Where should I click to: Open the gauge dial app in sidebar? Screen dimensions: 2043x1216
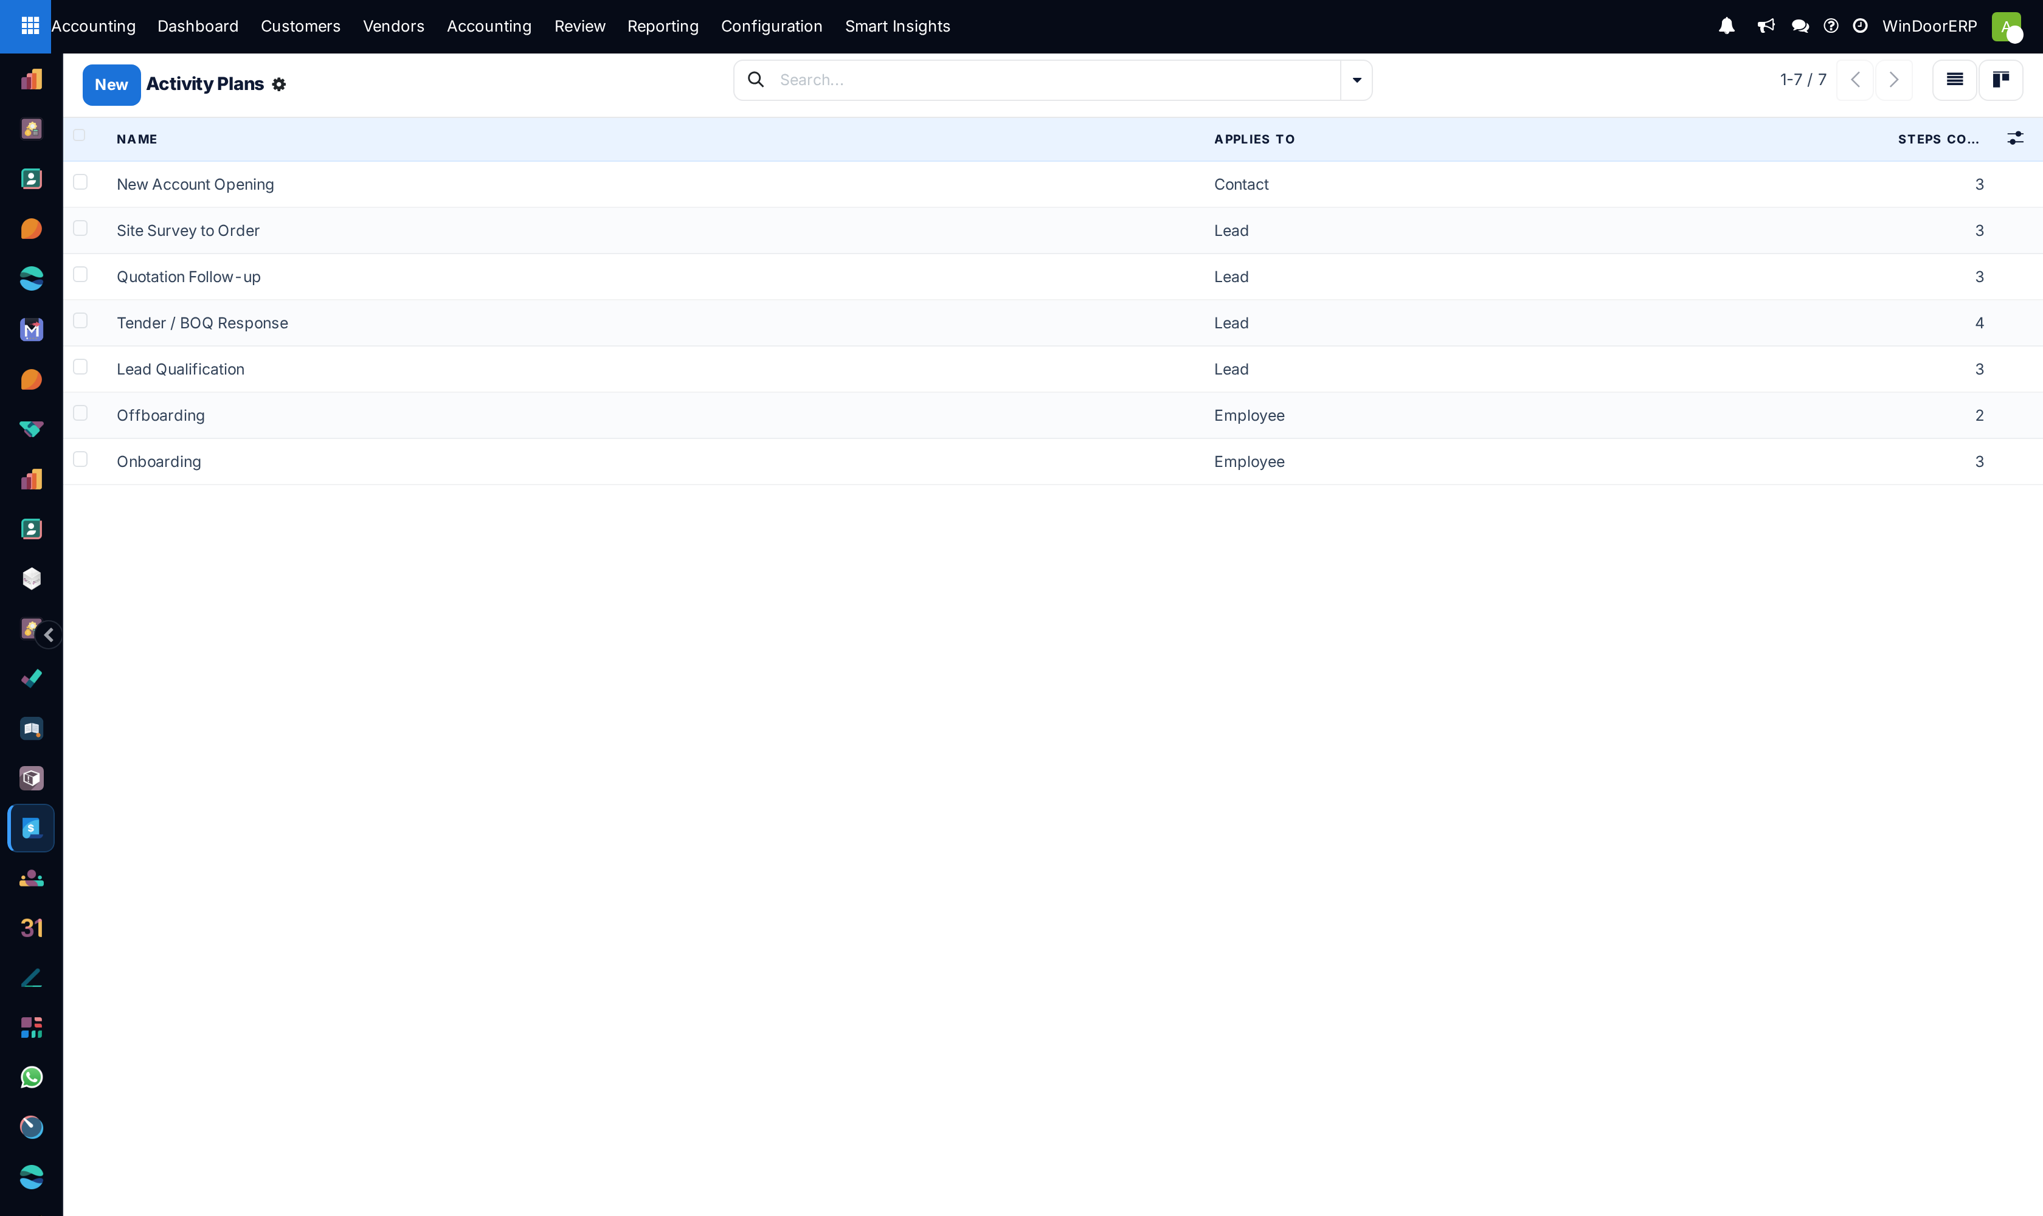[x=31, y=1127]
